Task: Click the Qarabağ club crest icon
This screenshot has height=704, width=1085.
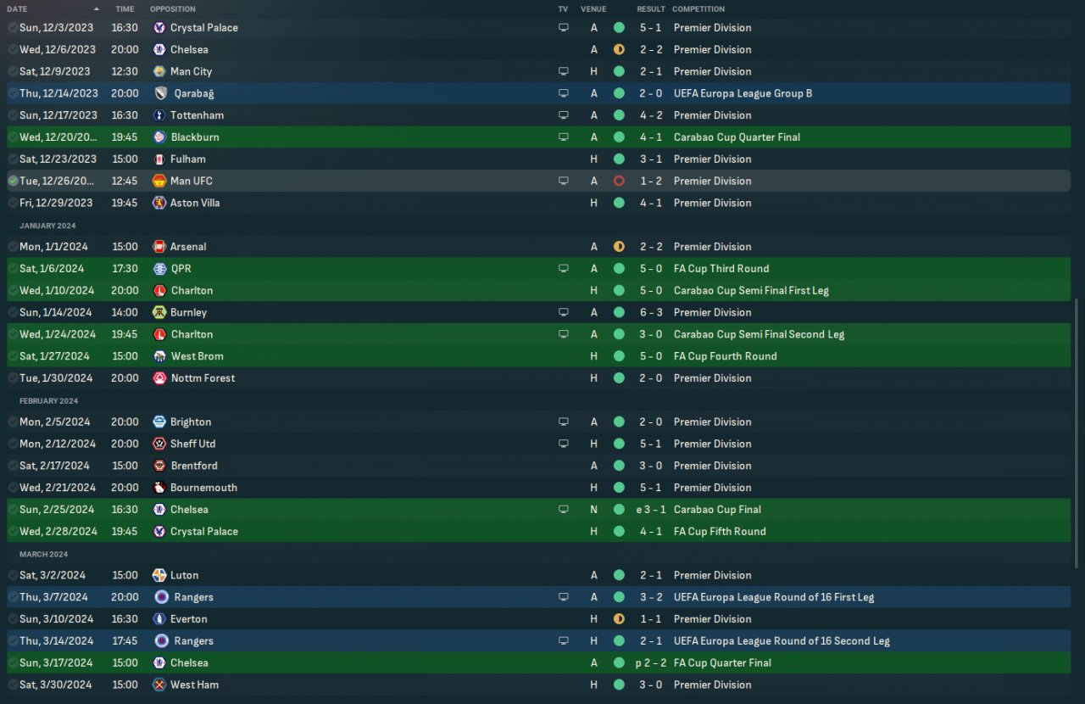Action: point(161,93)
